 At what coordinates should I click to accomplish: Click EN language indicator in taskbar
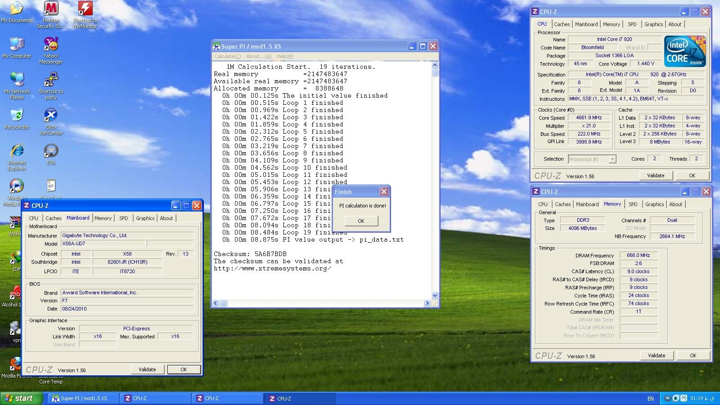[x=650, y=399]
